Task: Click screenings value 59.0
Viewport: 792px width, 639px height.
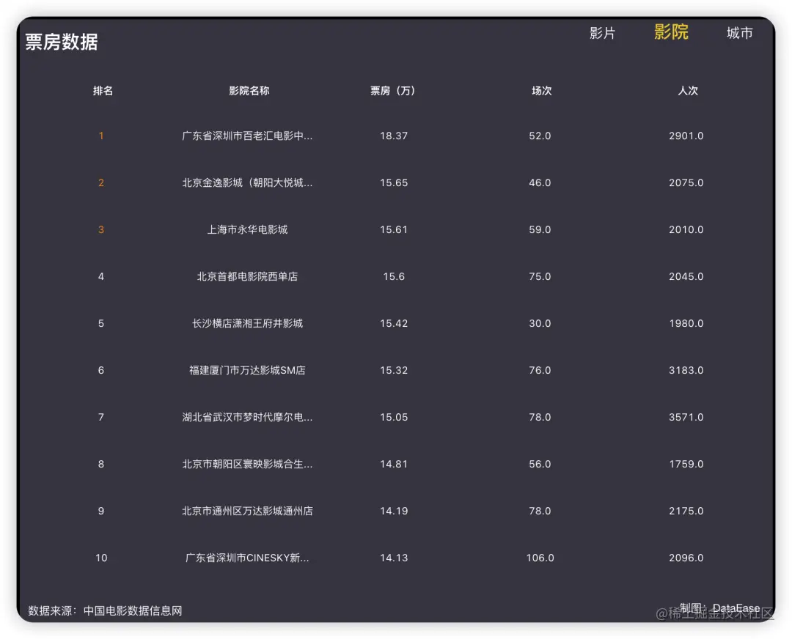Action: [540, 229]
